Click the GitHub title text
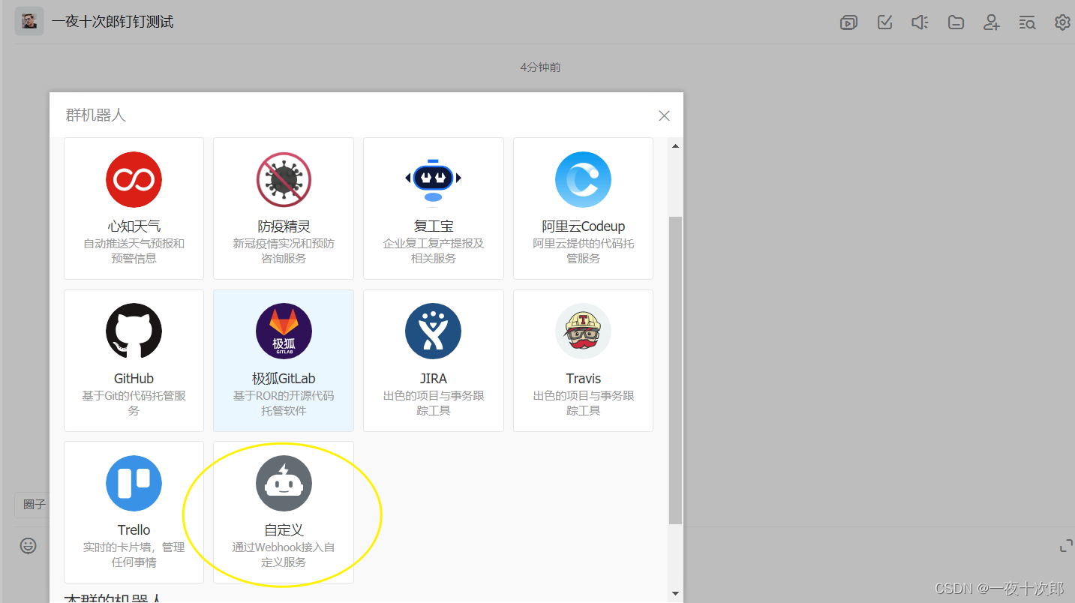Screen dimensions: 1075x603 (x=134, y=379)
